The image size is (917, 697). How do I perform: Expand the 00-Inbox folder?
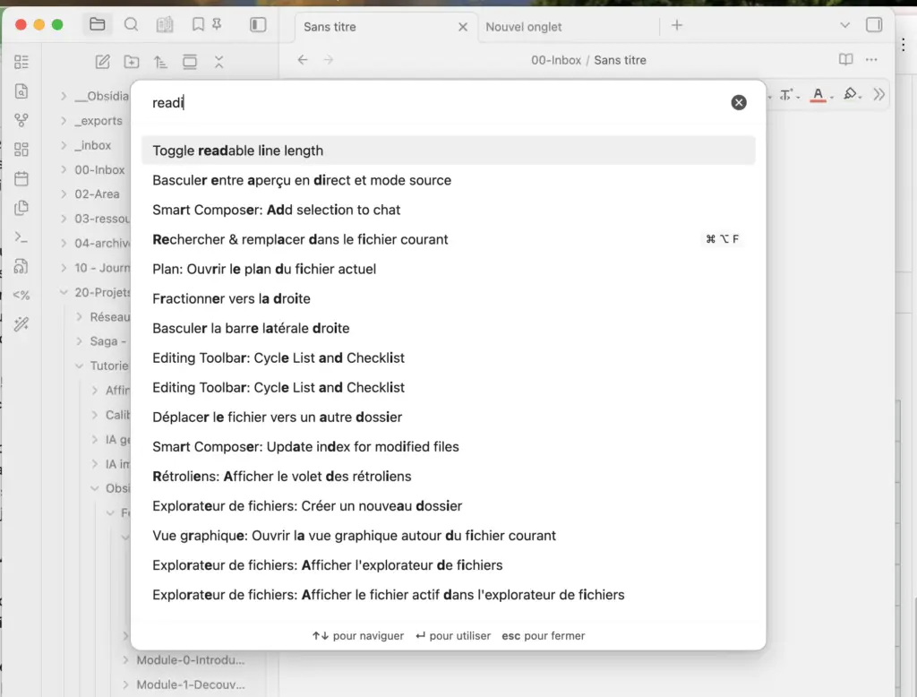click(64, 169)
